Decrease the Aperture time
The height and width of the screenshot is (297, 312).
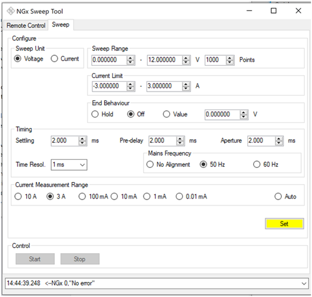coord(279,143)
